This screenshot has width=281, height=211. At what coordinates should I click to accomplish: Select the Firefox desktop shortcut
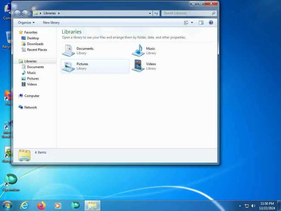point(7,98)
